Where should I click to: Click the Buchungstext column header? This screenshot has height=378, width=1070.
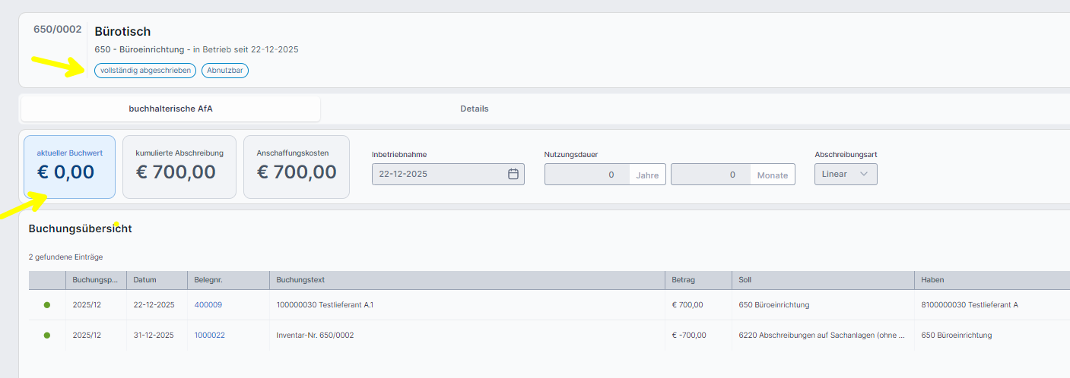(x=300, y=280)
